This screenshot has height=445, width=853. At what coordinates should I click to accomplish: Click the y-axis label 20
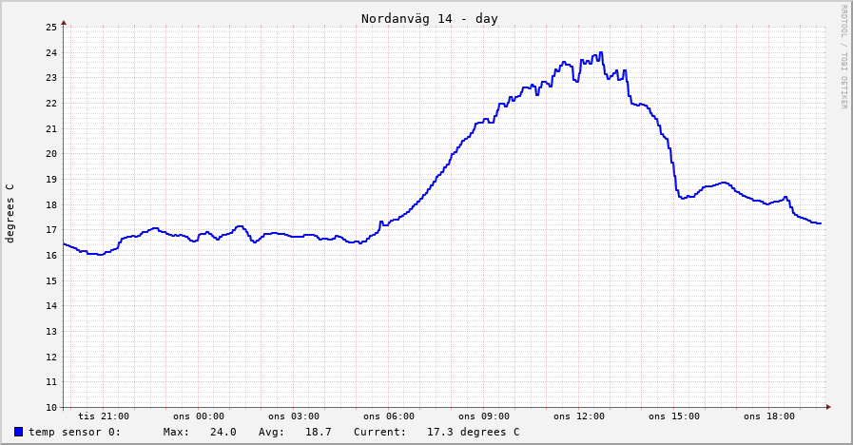[51, 154]
